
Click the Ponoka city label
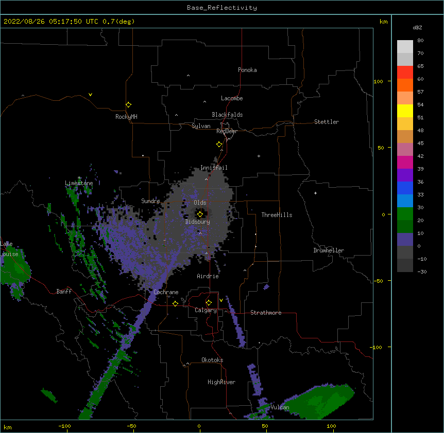coord(247,70)
